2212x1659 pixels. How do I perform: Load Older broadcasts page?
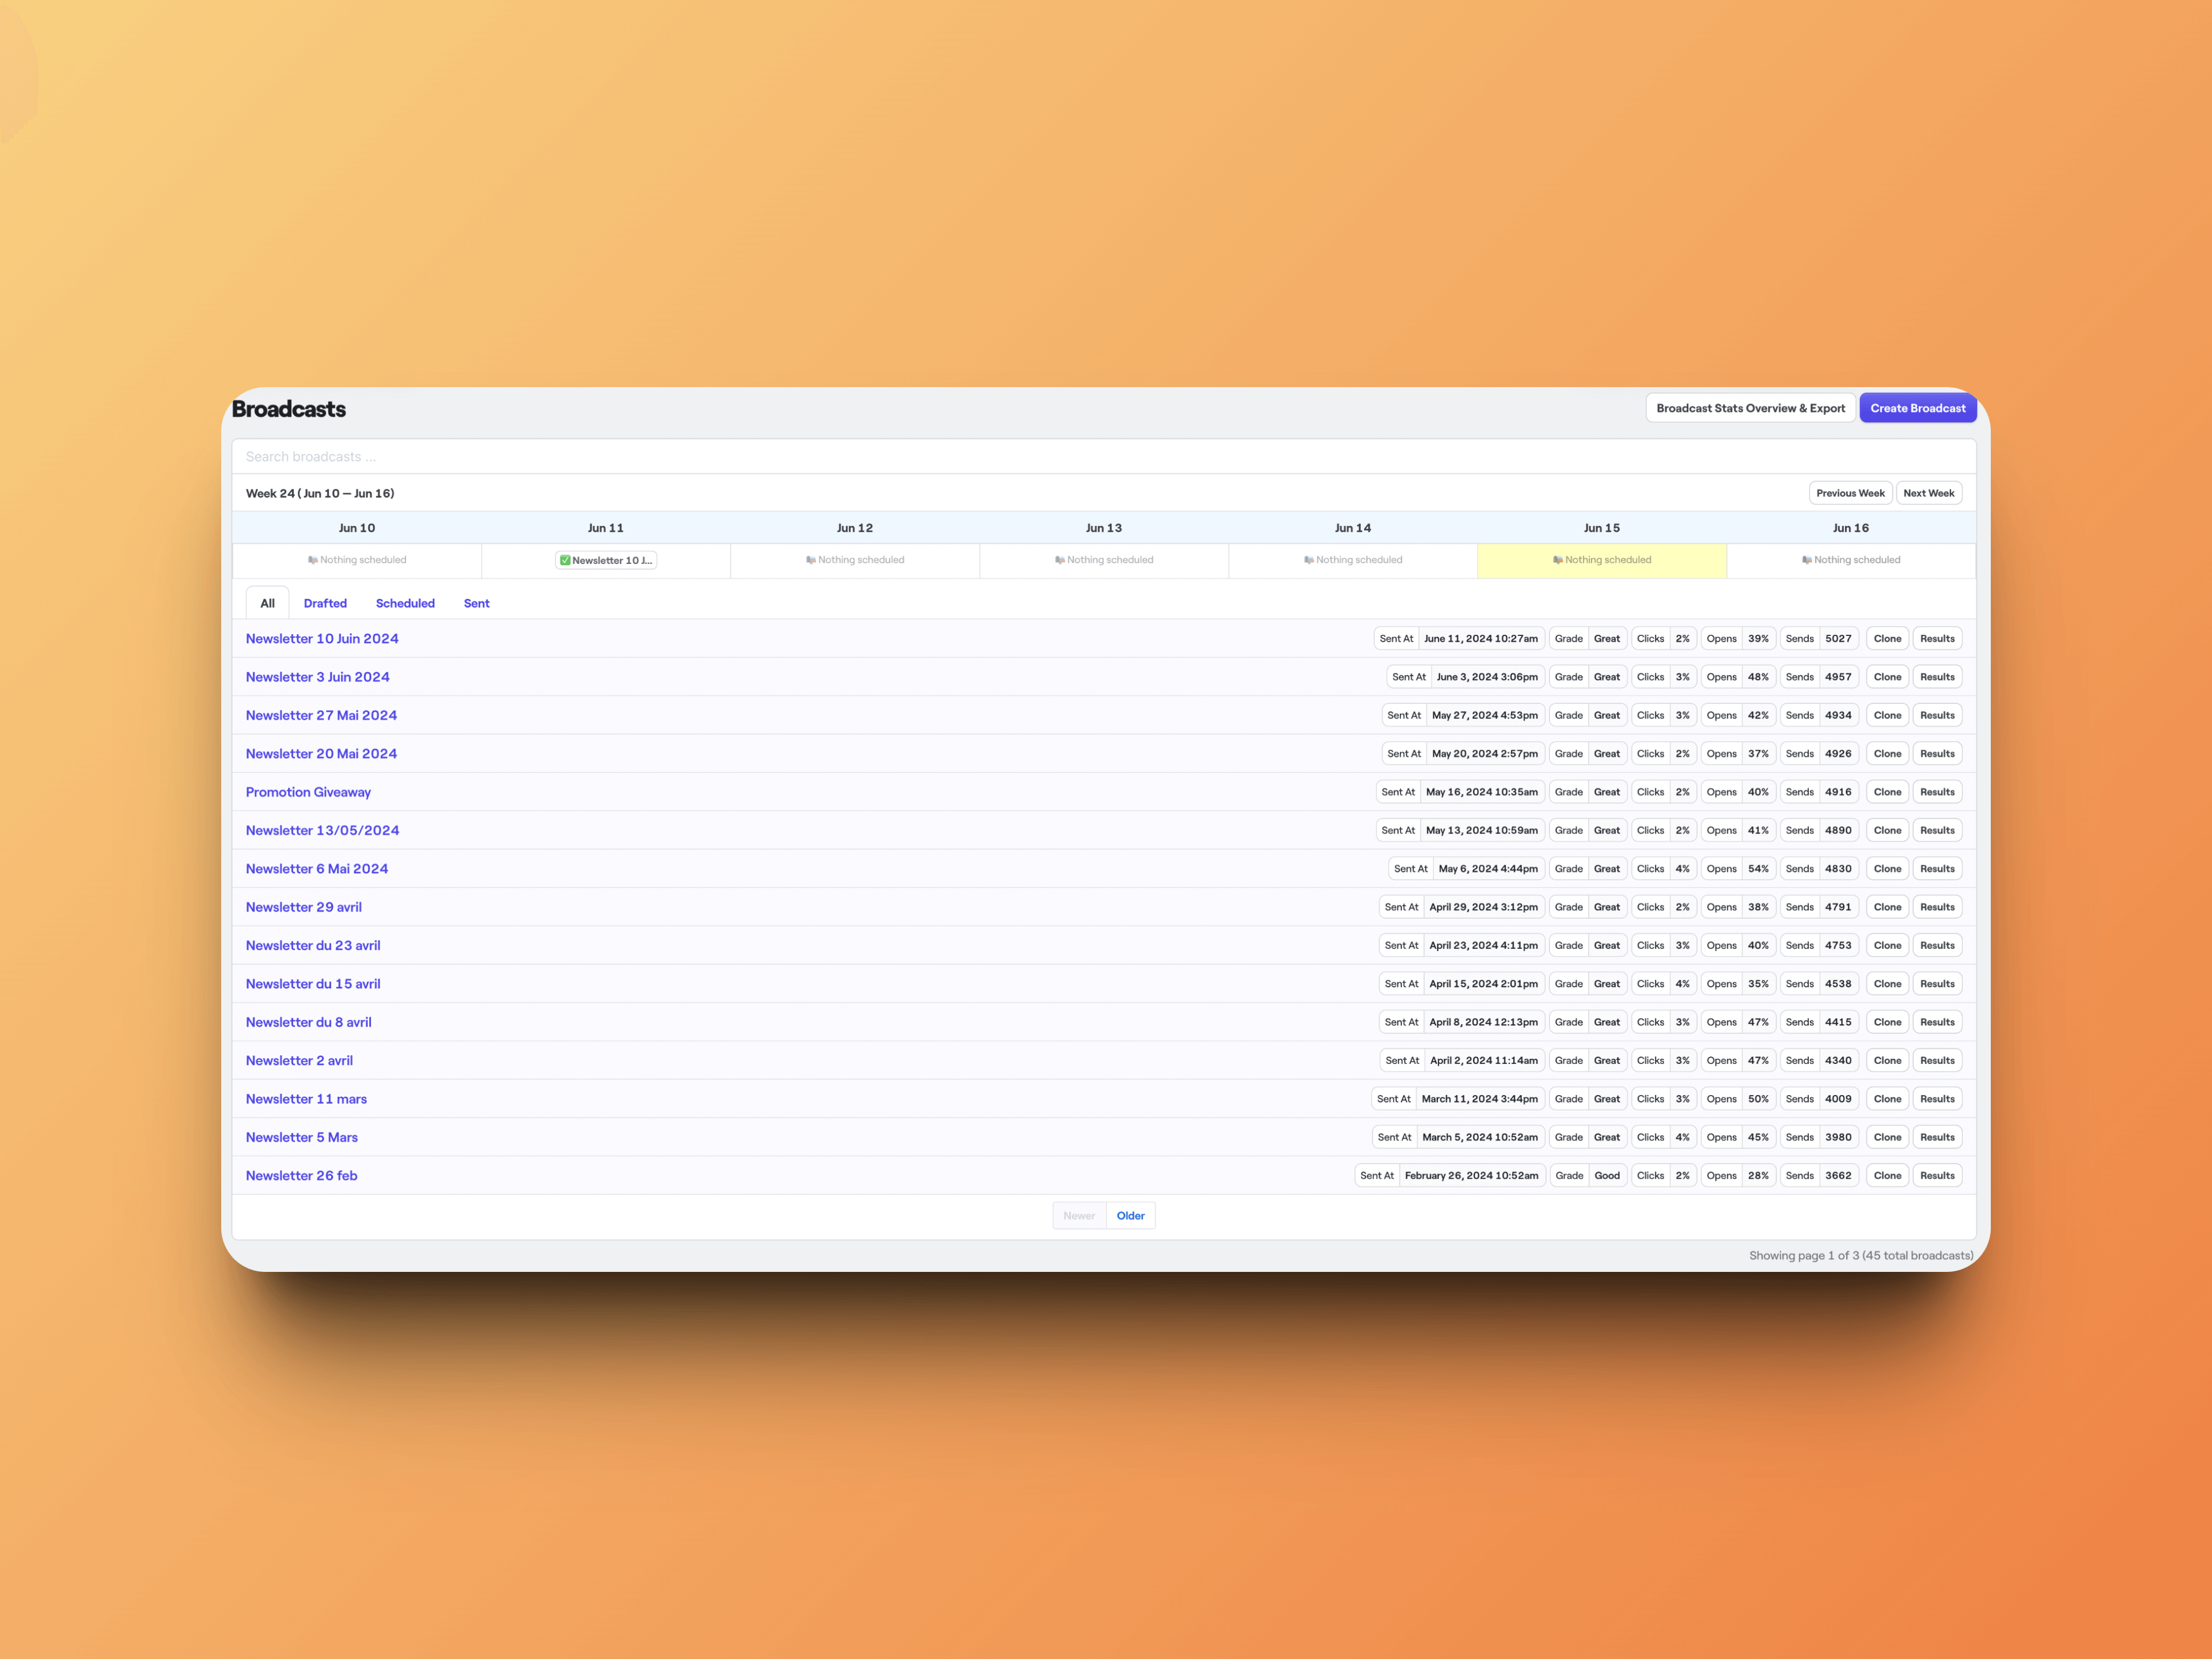tap(1130, 1216)
